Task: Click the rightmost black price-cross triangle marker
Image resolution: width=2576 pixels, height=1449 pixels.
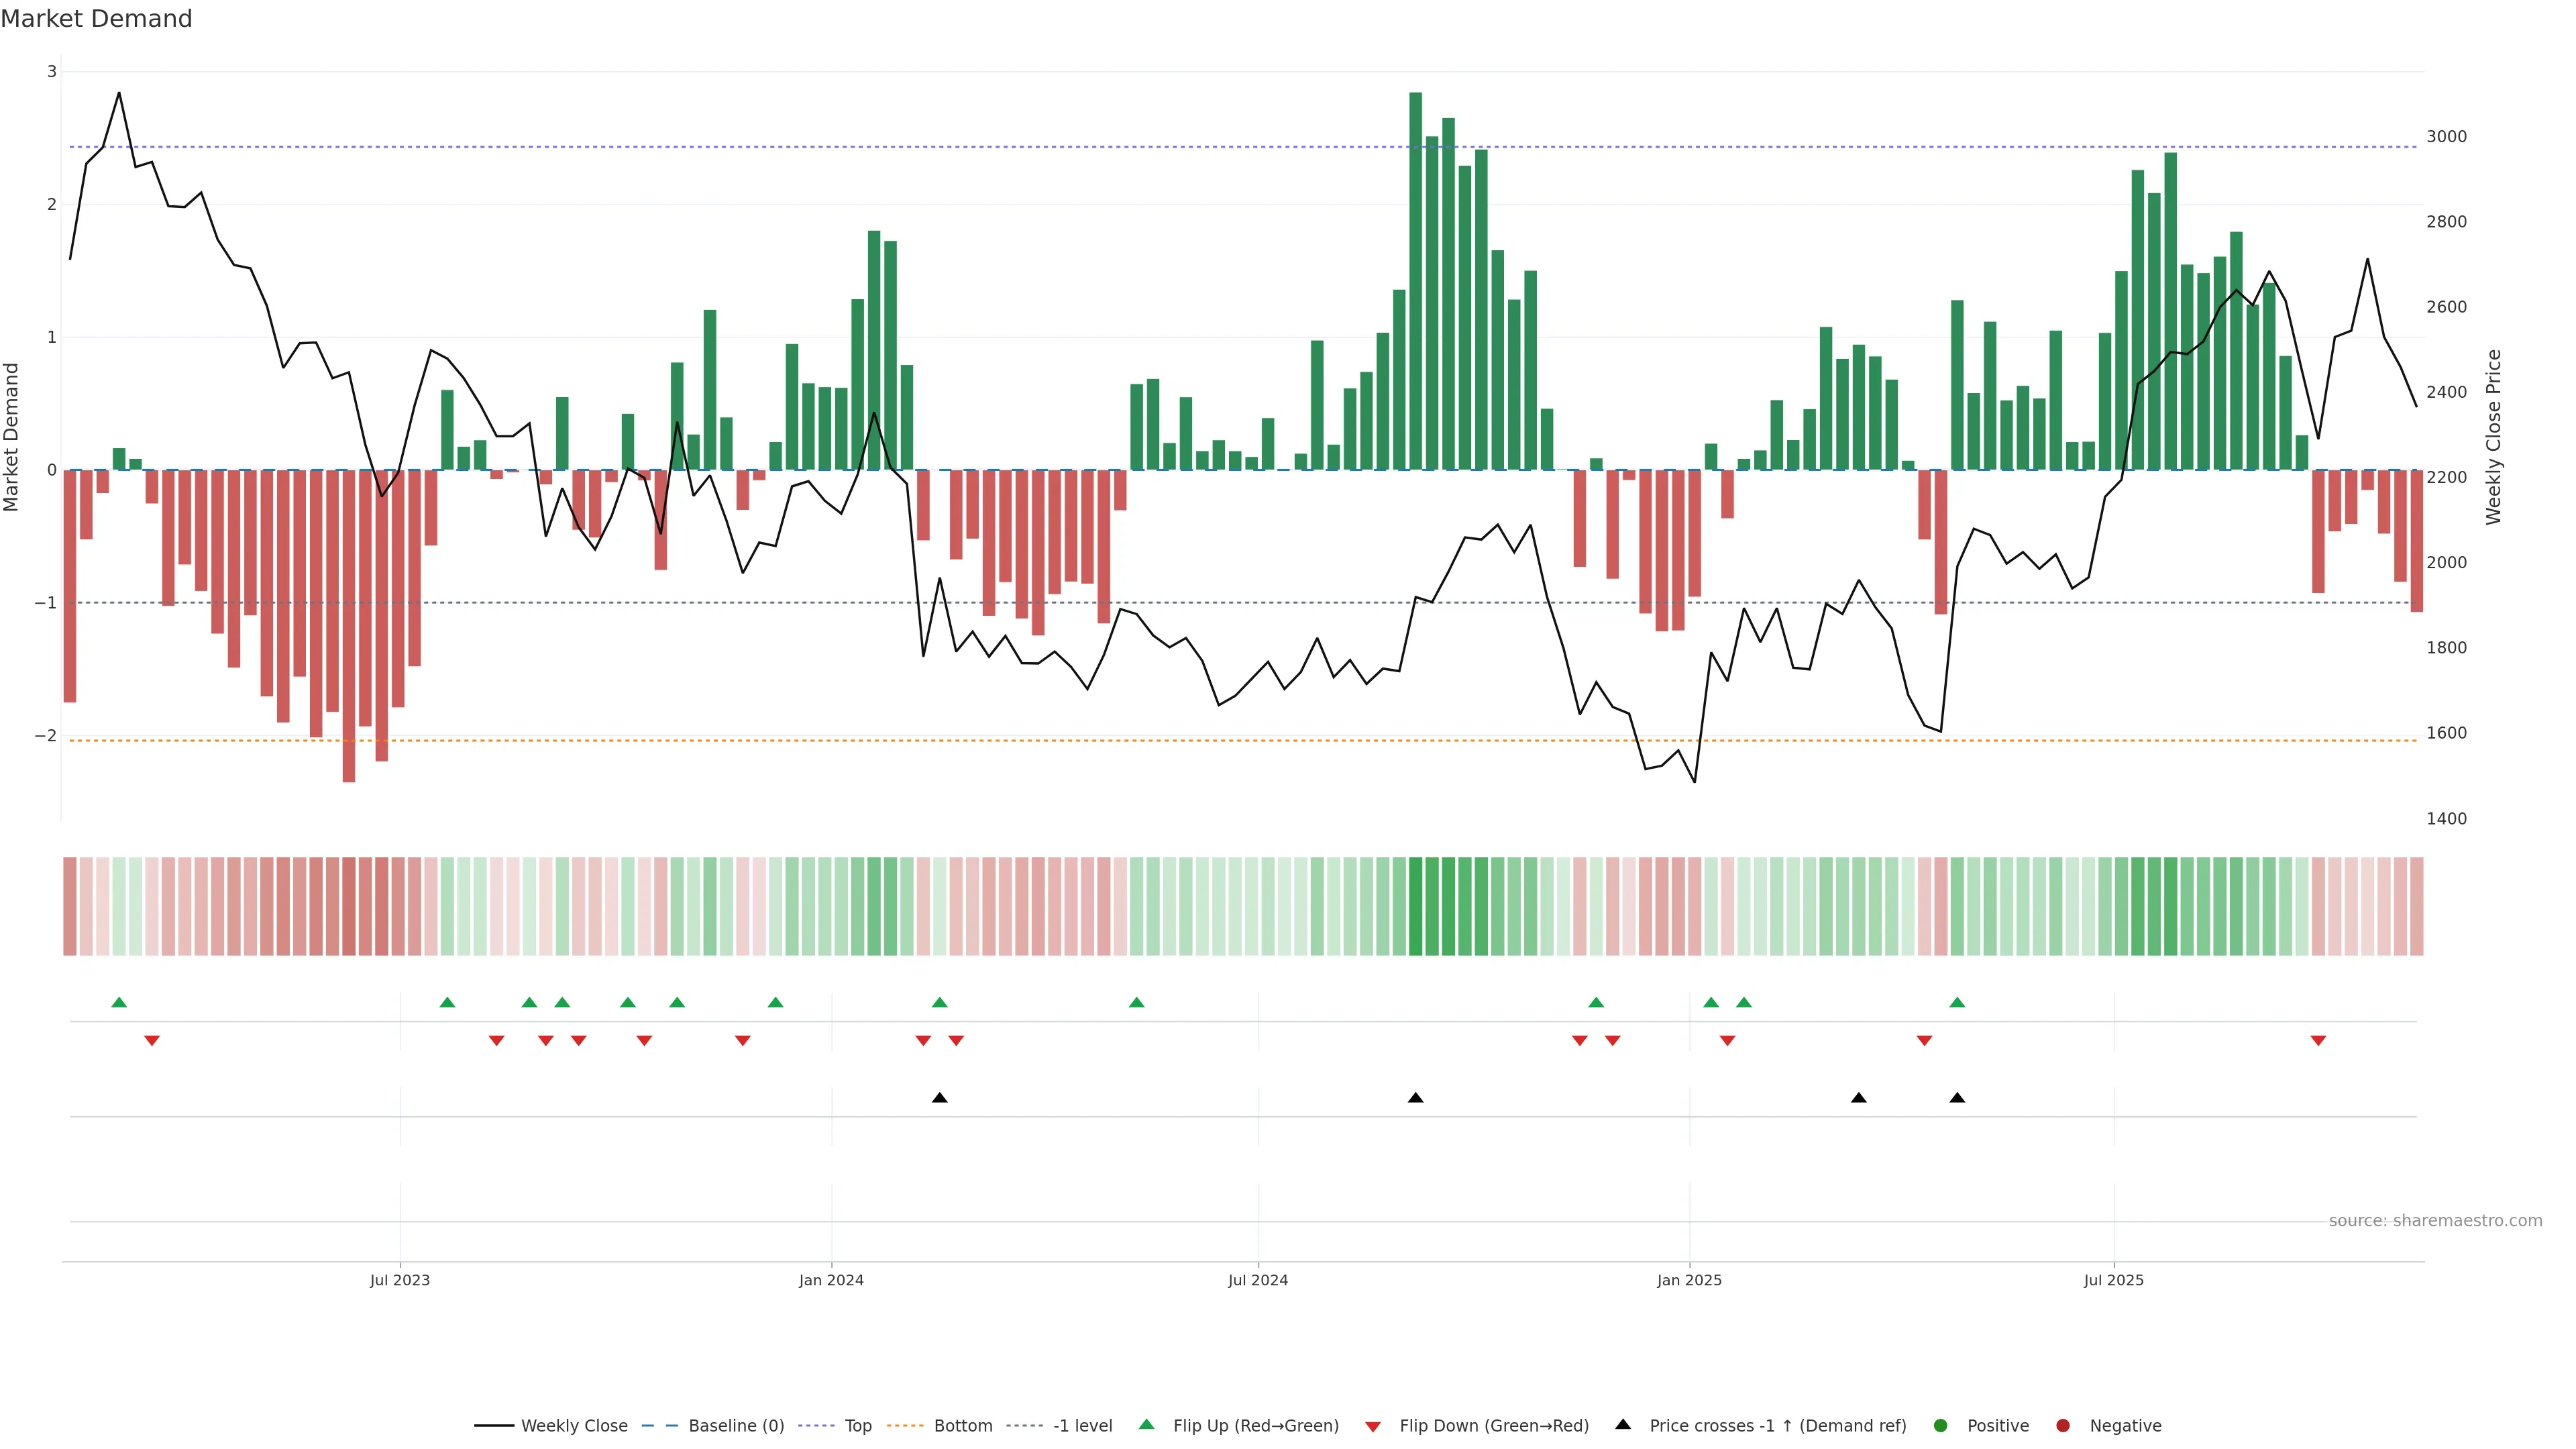Action: [x=1957, y=1098]
